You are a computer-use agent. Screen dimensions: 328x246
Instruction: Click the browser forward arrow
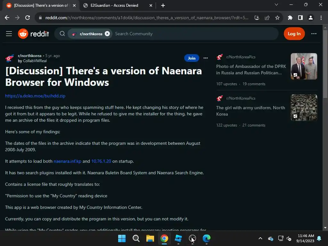17,18
